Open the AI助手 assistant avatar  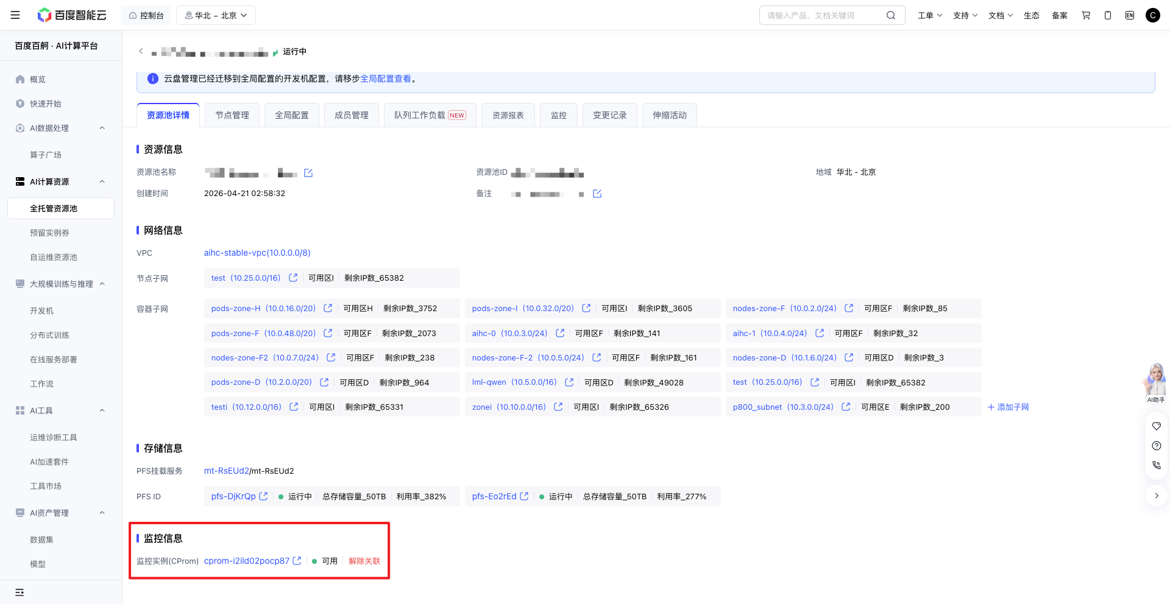[1155, 383]
